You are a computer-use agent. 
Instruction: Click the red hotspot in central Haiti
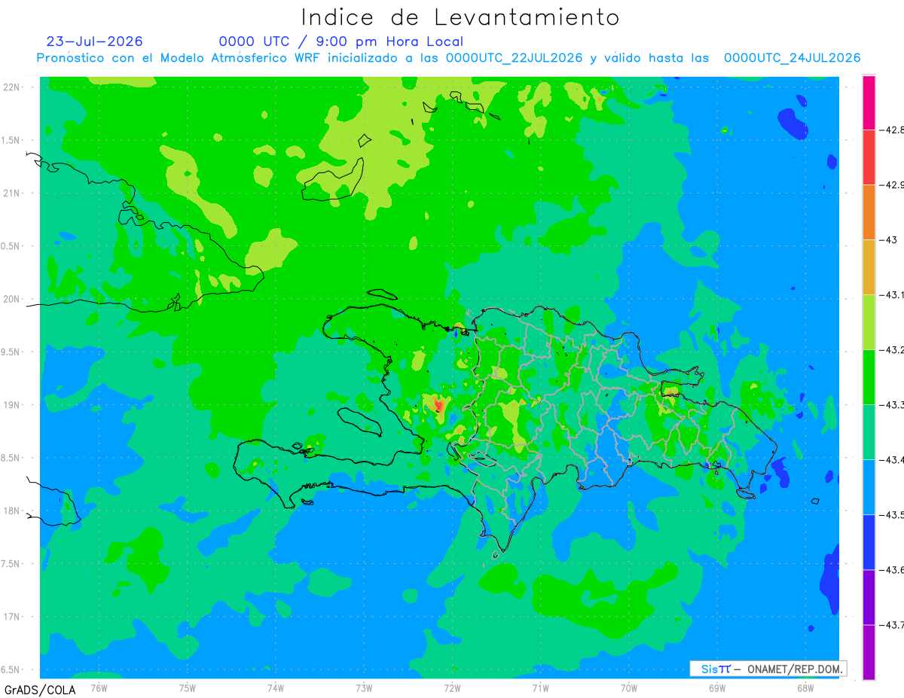439,407
